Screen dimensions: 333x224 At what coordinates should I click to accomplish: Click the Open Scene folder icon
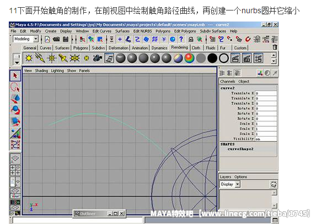click(56, 39)
